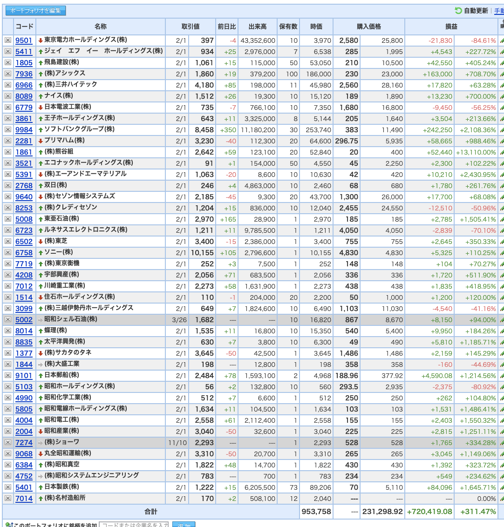Click the 名称 column header
Viewport: 504px width, 527px height.
(x=101, y=27)
